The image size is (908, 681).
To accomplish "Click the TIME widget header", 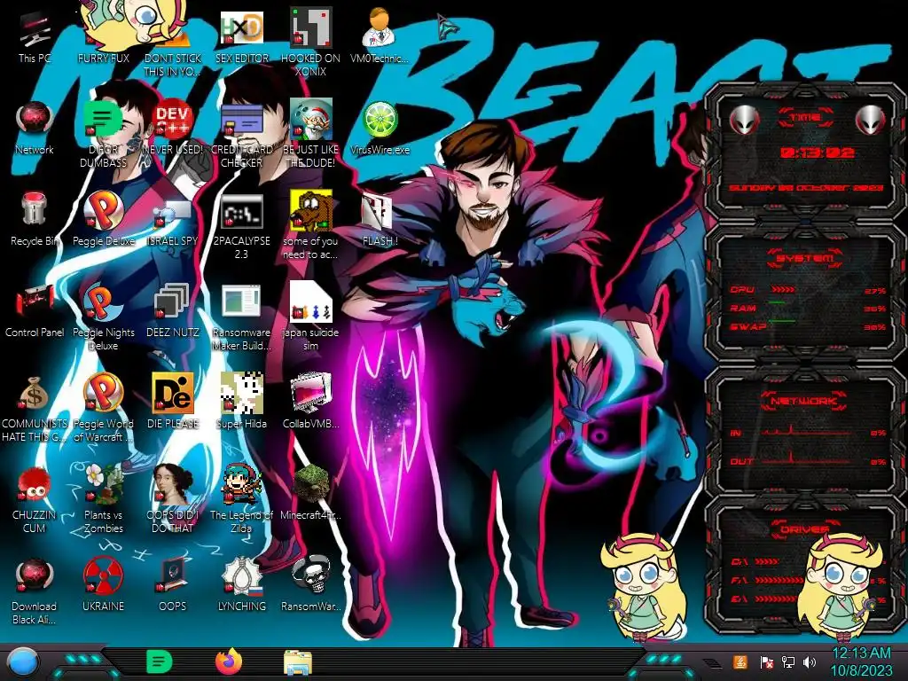I will pyautogui.click(x=805, y=118).
